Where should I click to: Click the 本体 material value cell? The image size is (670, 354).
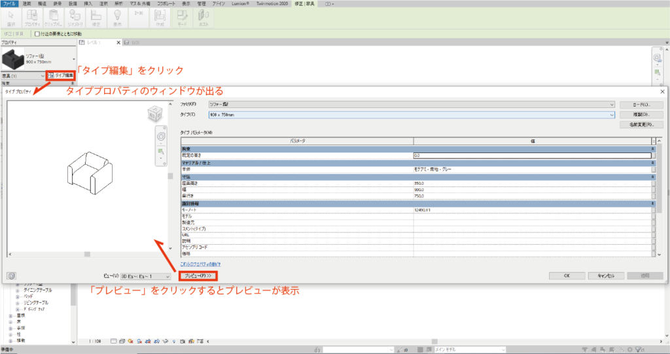pyautogui.click(x=533, y=169)
